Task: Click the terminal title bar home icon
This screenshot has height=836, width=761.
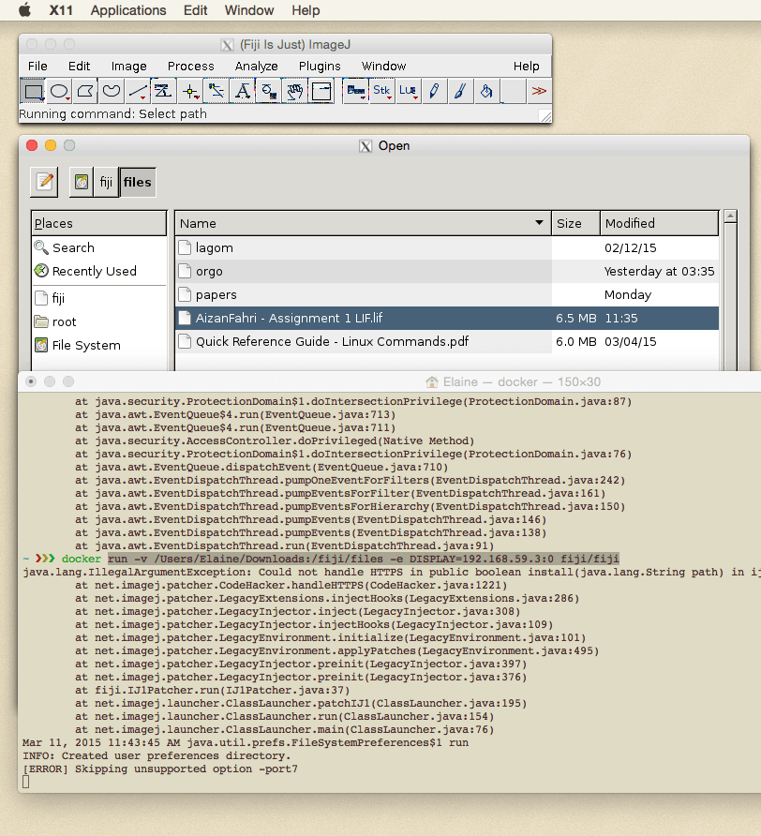Action: [x=431, y=381]
